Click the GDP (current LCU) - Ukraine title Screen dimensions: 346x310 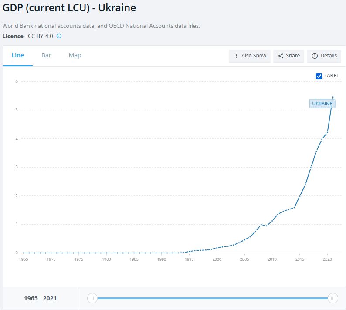[70, 8]
